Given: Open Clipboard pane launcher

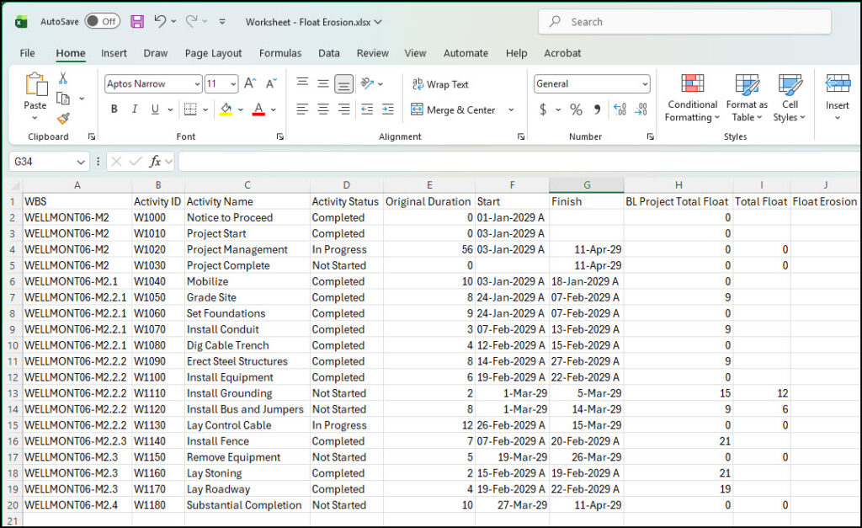Looking at the screenshot, I should tap(92, 136).
